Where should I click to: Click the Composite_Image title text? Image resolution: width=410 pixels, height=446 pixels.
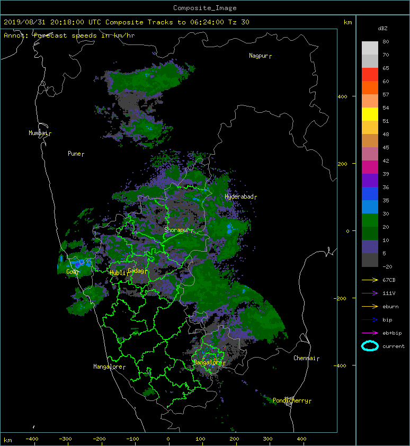click(205, 8)
